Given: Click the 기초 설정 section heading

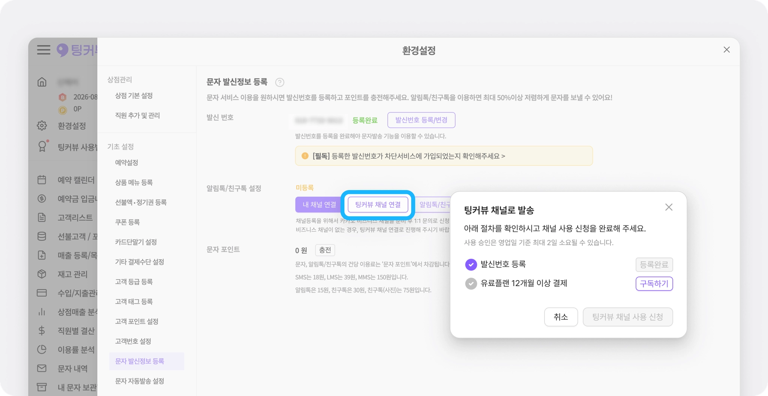Looking at the screenshot, I should (121, 147).
